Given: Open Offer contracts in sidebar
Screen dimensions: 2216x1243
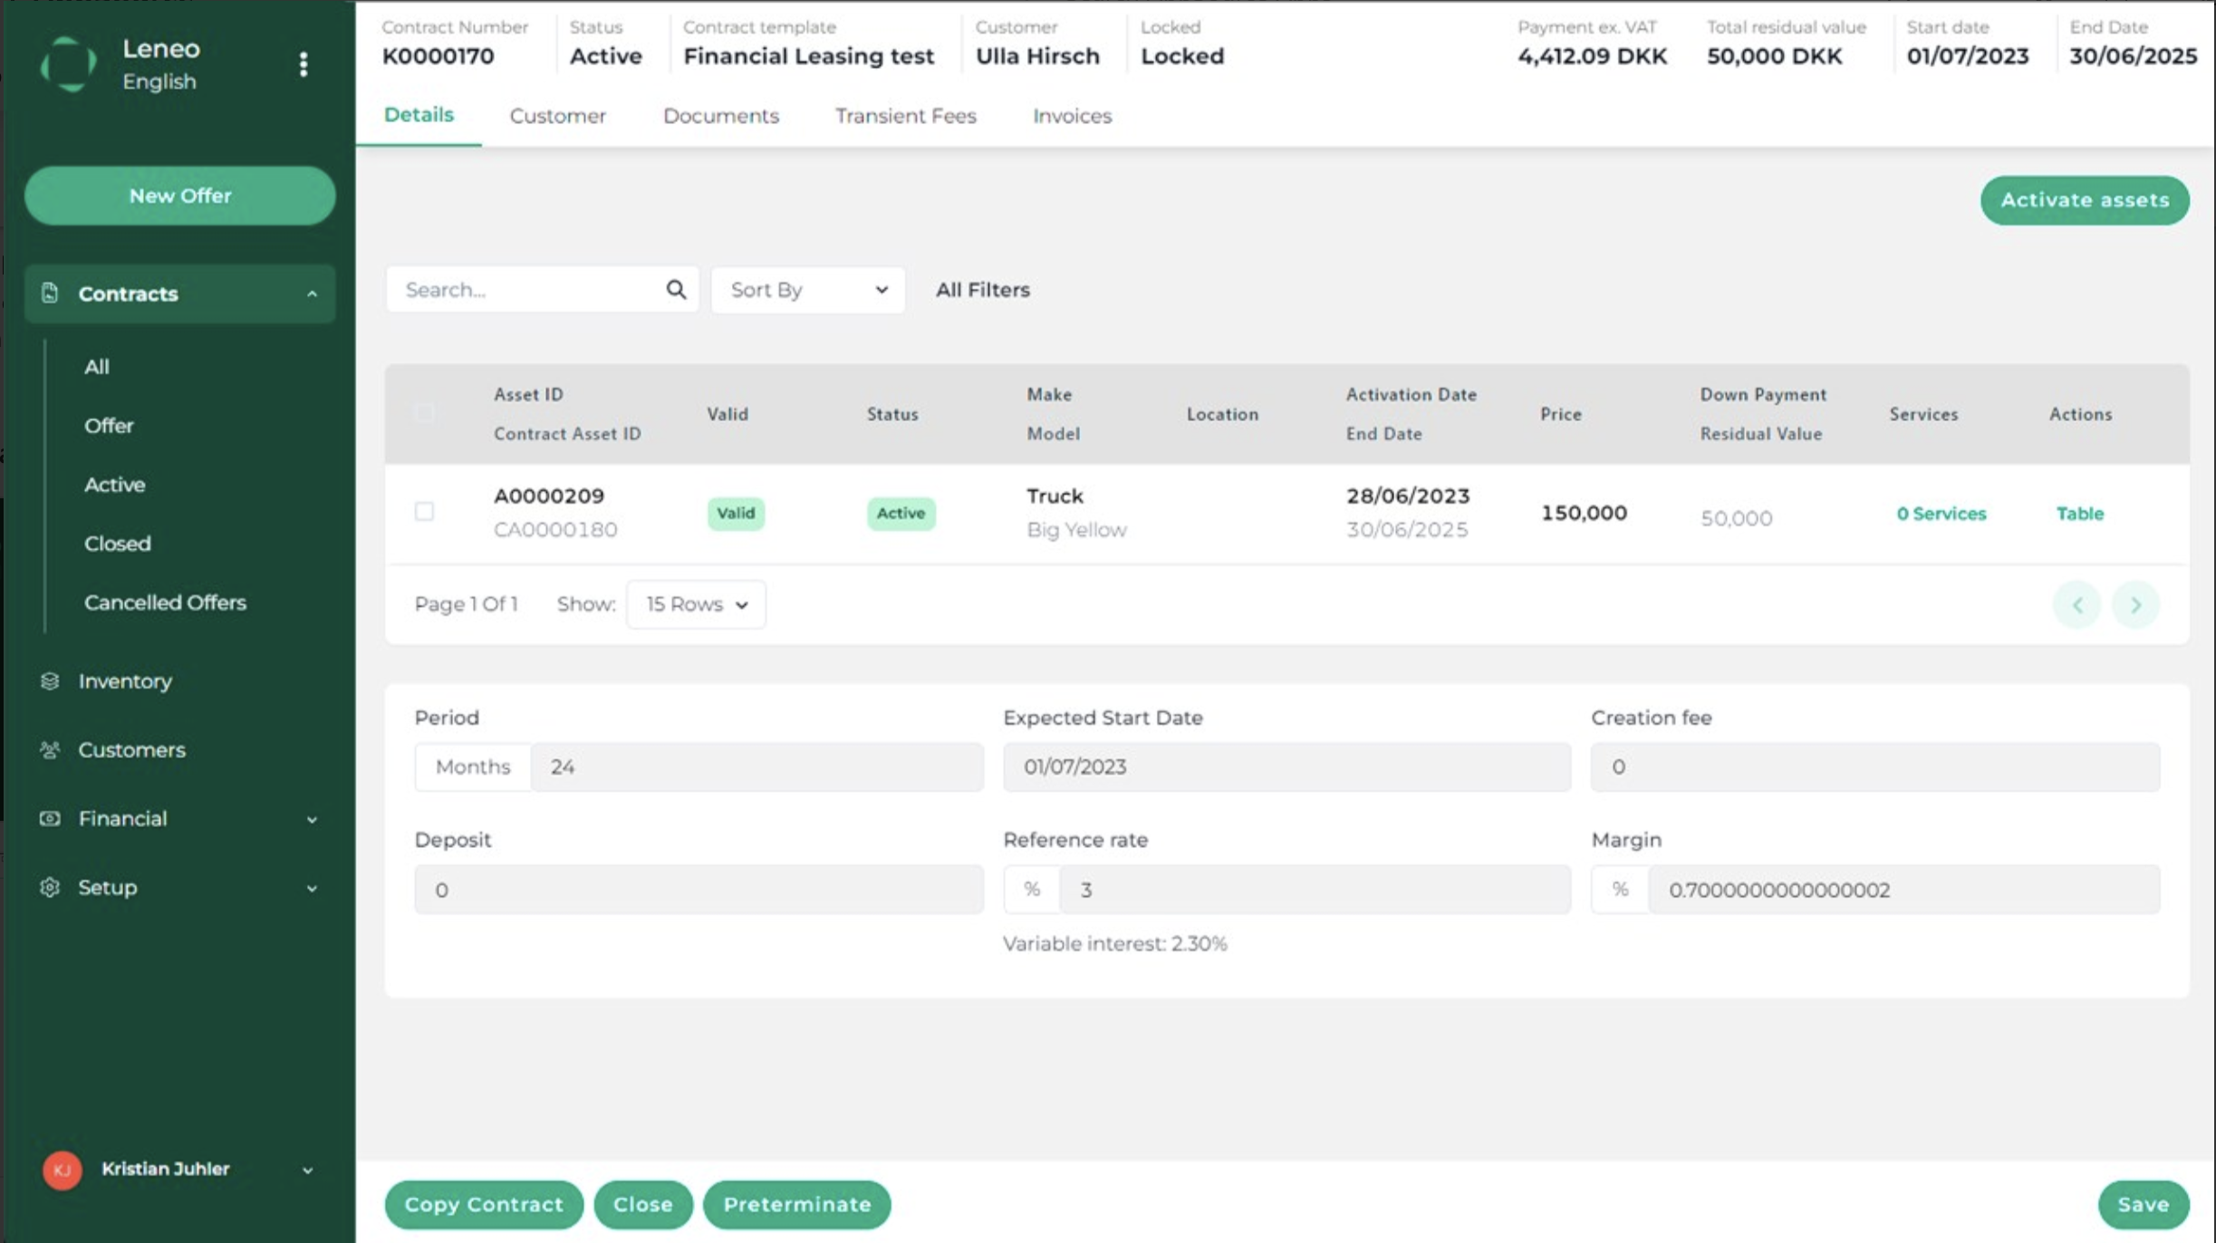Looking at the screenshot, I should 109,426.
